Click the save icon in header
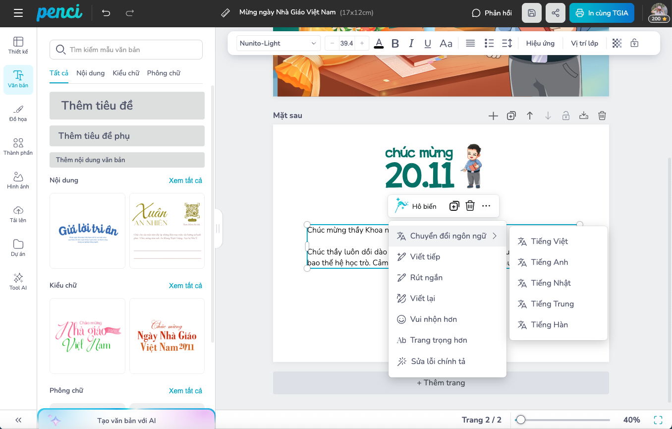Image resolution: width=672 pixels, height=429 pixels. tap(532, 13)
